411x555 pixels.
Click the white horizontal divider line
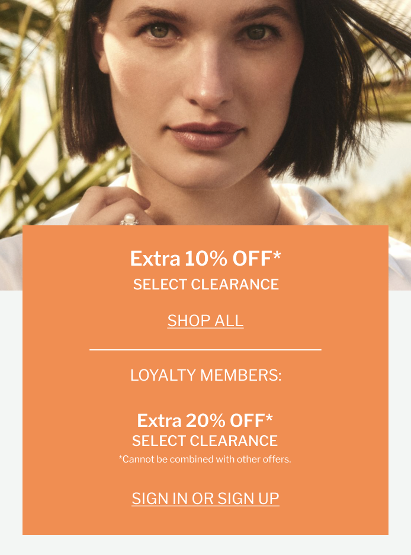205,350
